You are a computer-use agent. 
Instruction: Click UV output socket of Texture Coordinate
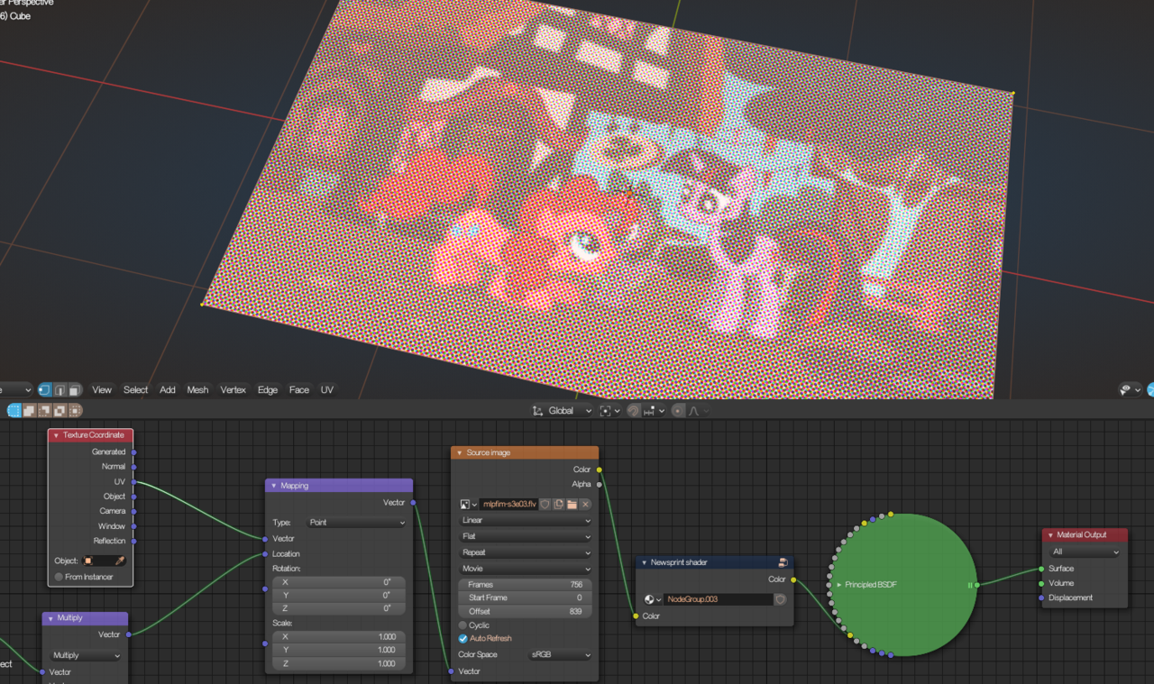point(133,482)
